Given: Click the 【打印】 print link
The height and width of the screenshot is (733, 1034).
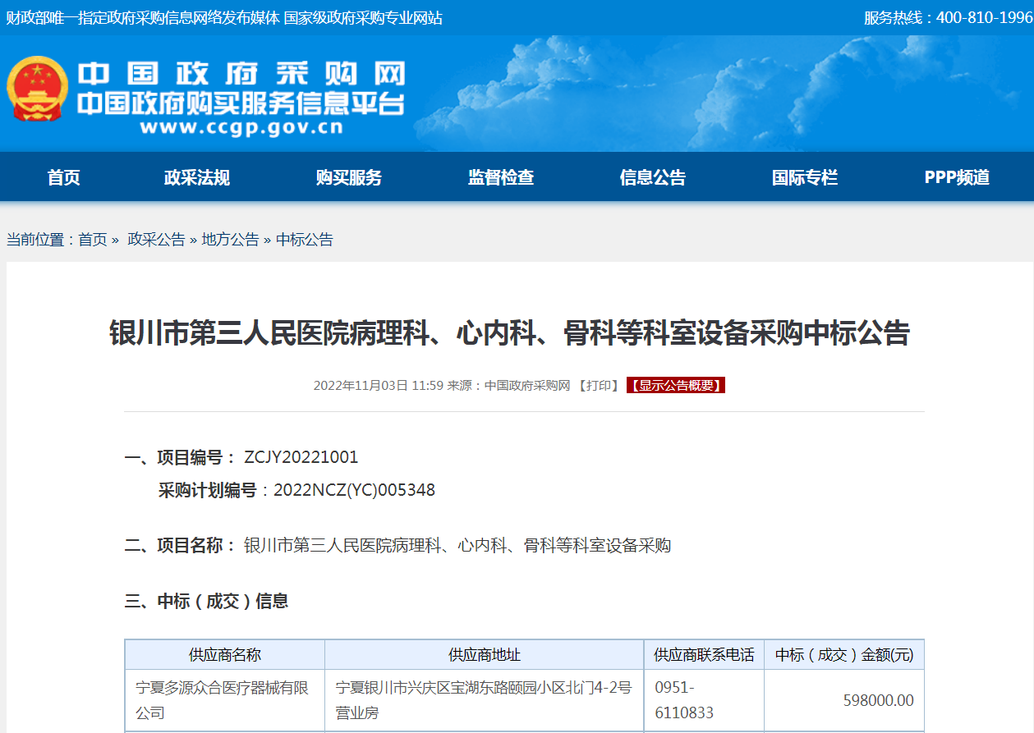Looking at the screenshot, I should [598, 386].
